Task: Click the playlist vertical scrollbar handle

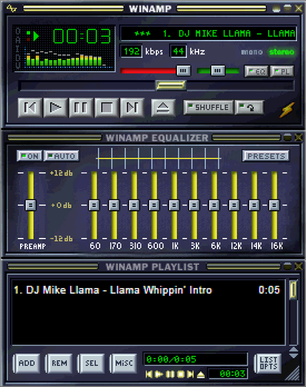Action: click(293, 290)
